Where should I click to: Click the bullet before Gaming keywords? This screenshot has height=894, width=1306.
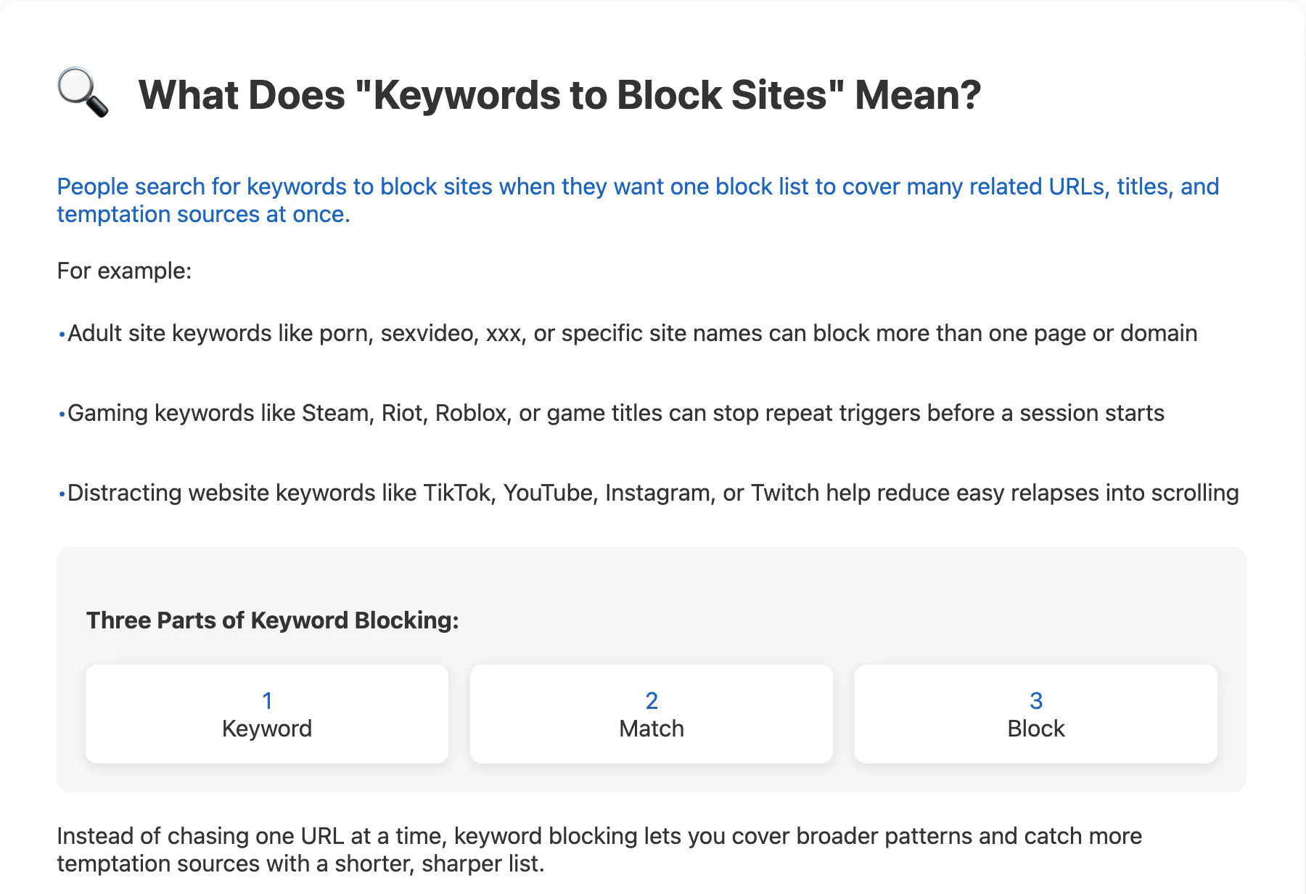(x=62, y=414)
